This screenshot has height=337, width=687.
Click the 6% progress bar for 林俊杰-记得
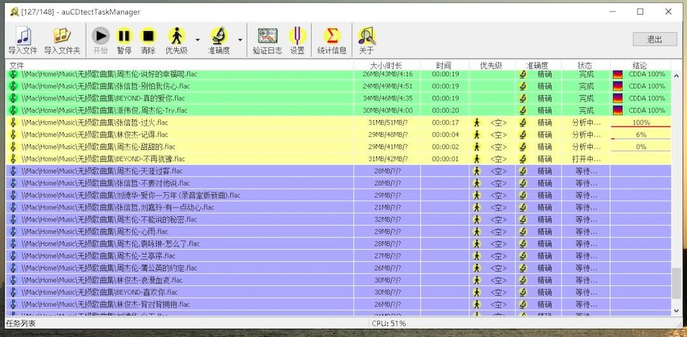coord(641,135)
